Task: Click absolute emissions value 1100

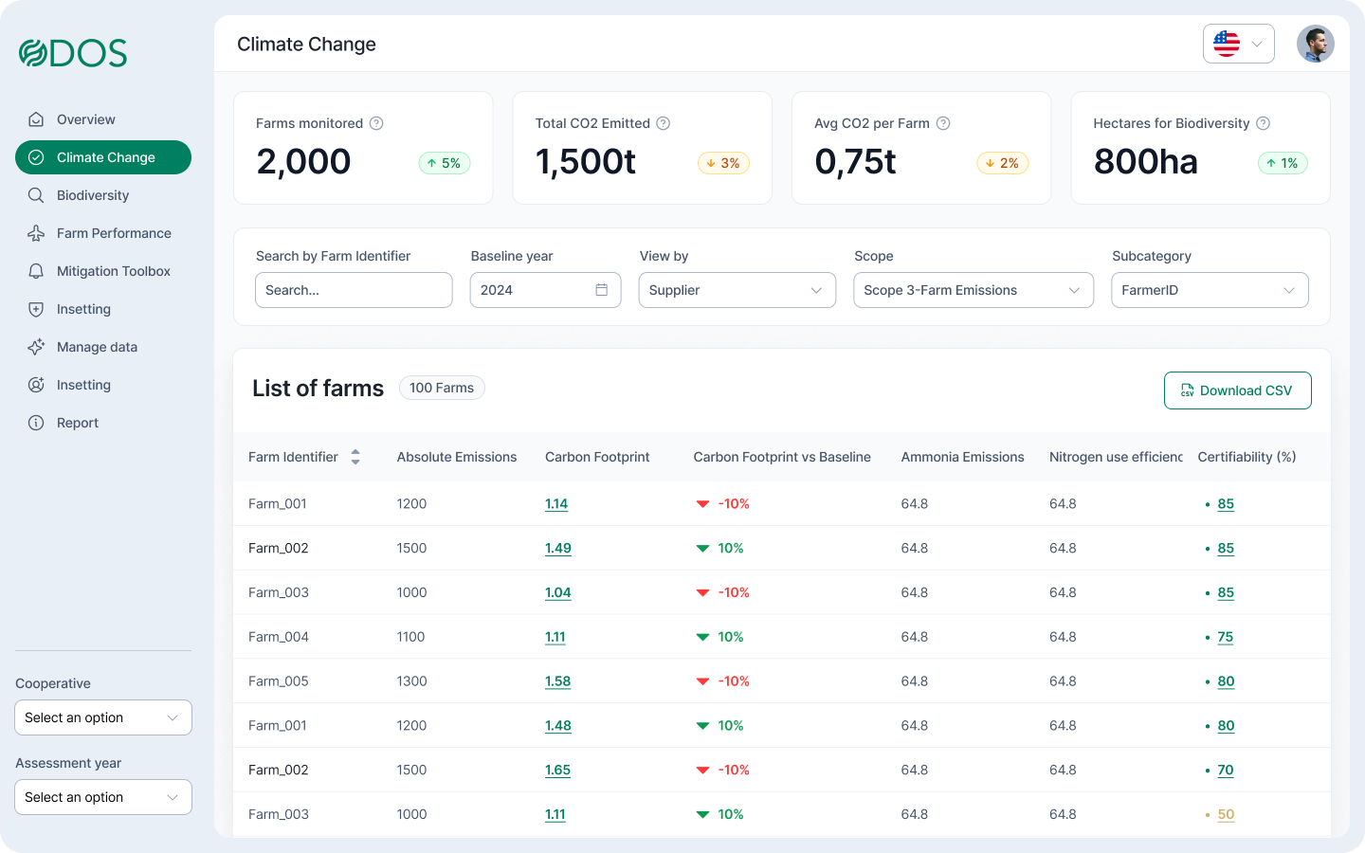Action: [410, 637]
